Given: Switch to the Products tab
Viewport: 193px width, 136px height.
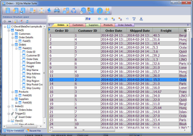Looking at the screenshot, I should [x=108, y=25].
